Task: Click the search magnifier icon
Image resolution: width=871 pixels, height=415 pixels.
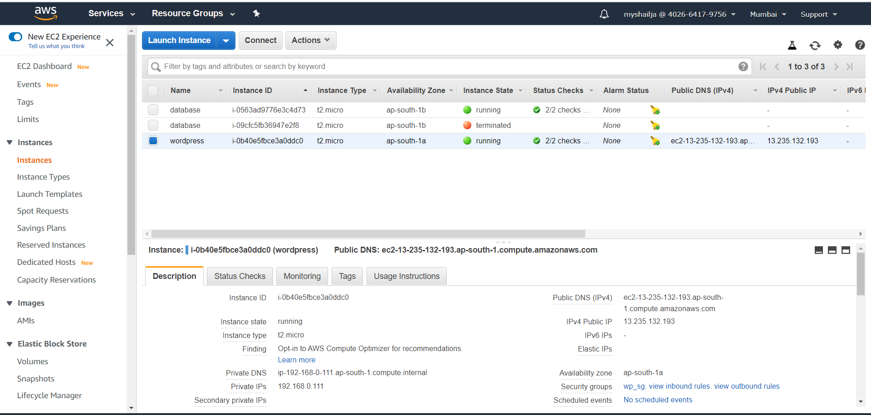Action: [x=156, y=67]
